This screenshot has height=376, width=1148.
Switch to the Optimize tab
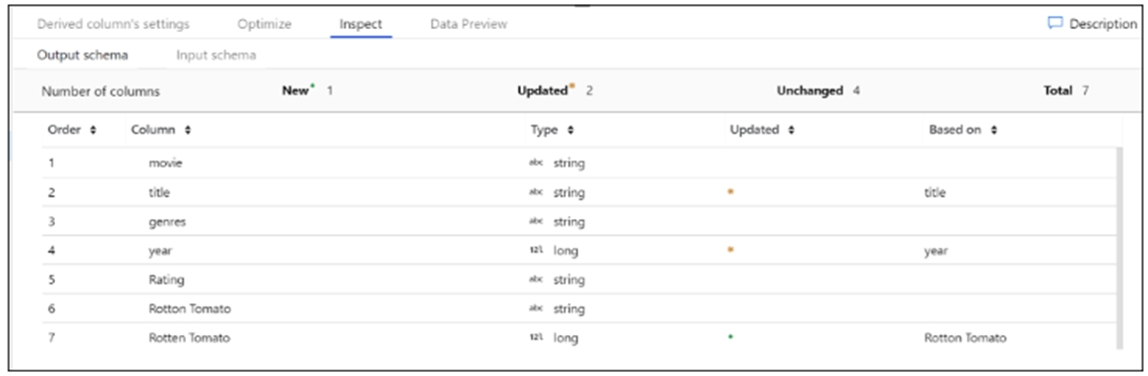click(265, 24)
